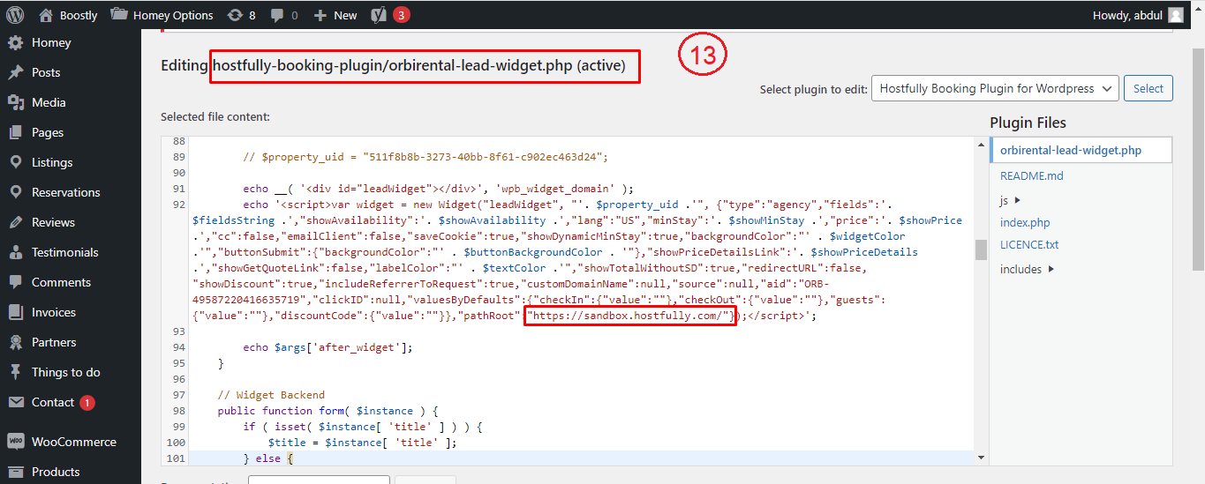Image resolution: width=1205 pixels, height=484 pixels.
Task: Open the Howdy, abdul account menu
Action: 1138,15
